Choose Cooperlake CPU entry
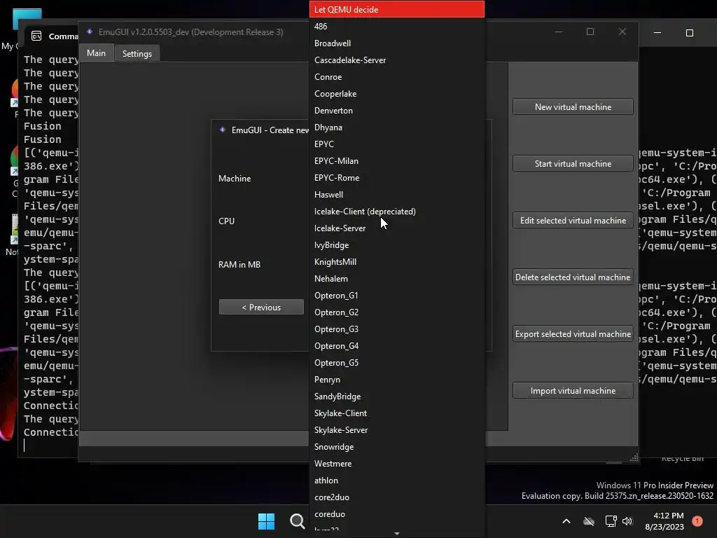Image resolution: width=717 pixels, height=538 pixels. coord(396,94)
